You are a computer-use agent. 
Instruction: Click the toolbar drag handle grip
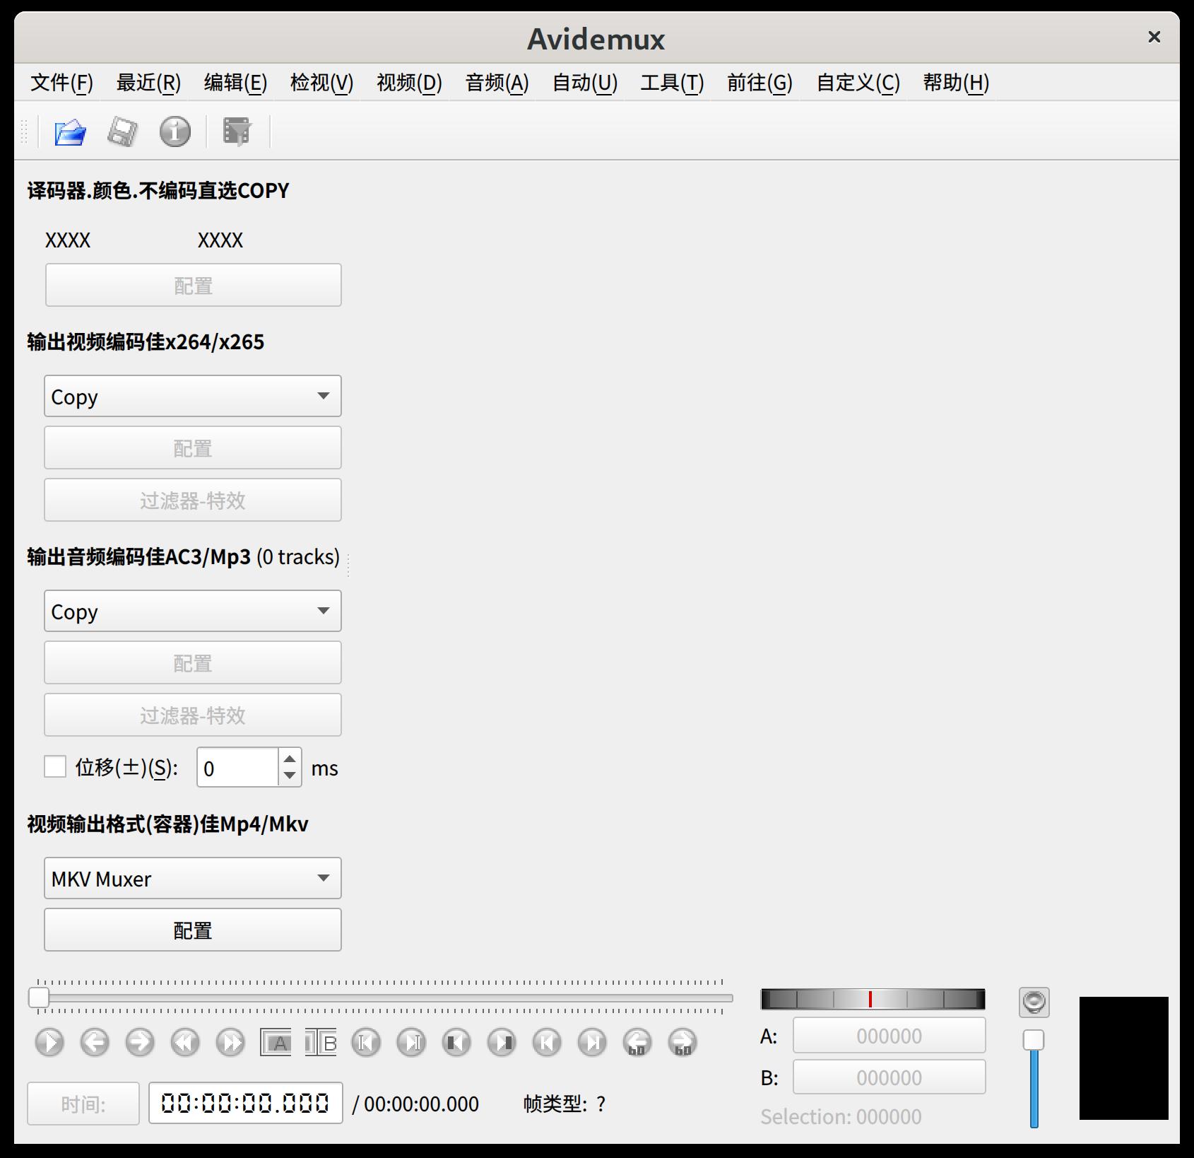(24, 132)
